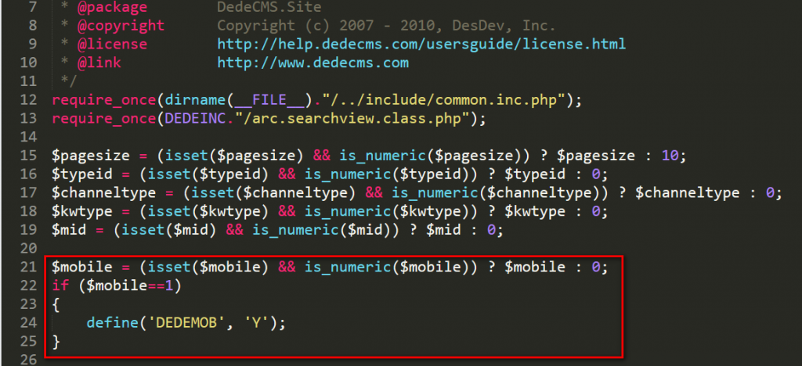Click line number 24 in the gutter
This screenshot has height=366, width=802.
pos(30,323)
